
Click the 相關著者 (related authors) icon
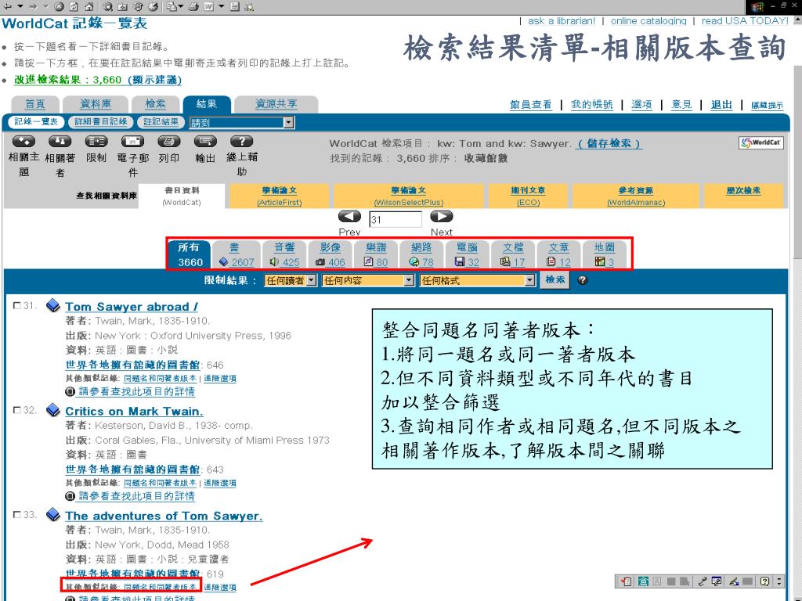(x=60, y=142)
